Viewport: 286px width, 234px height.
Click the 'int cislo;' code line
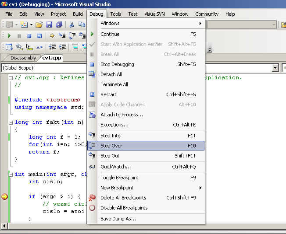[x=46, y=182]
